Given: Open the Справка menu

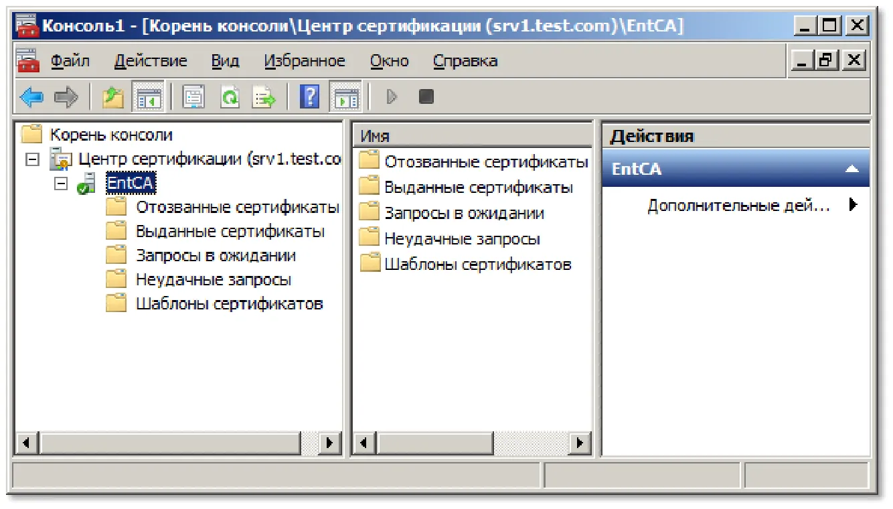Looking at the screenshot, I should (x=465, y=61).
